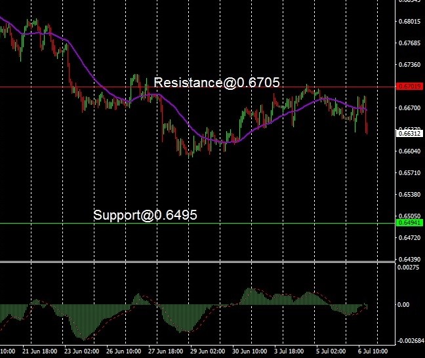Image resolution: width=425 pixels, height=358 pixels.
Task: Click the 0.65050 price axis value
Action: (409, 216)
